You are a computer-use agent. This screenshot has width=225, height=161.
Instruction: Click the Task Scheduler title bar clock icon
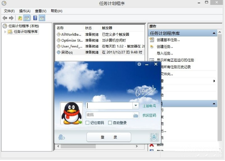pos(4,3)
